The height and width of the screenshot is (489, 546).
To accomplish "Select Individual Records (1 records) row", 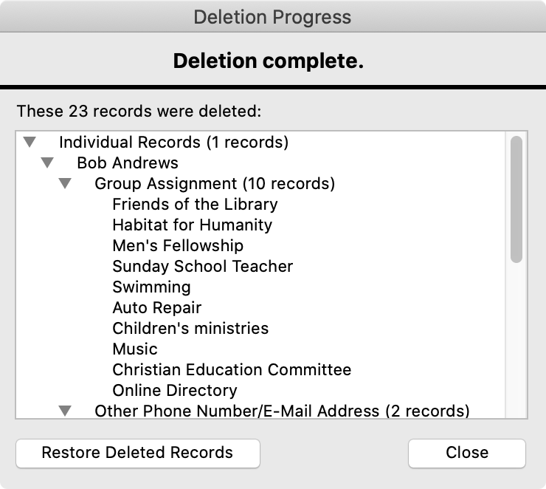I will pos(173,142).
